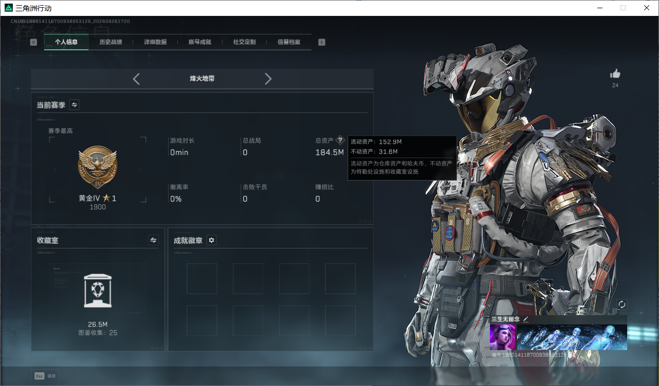Click the 黄金IV rank name text
Viewport: 659px width, 386px height.
tap(89, 199)
